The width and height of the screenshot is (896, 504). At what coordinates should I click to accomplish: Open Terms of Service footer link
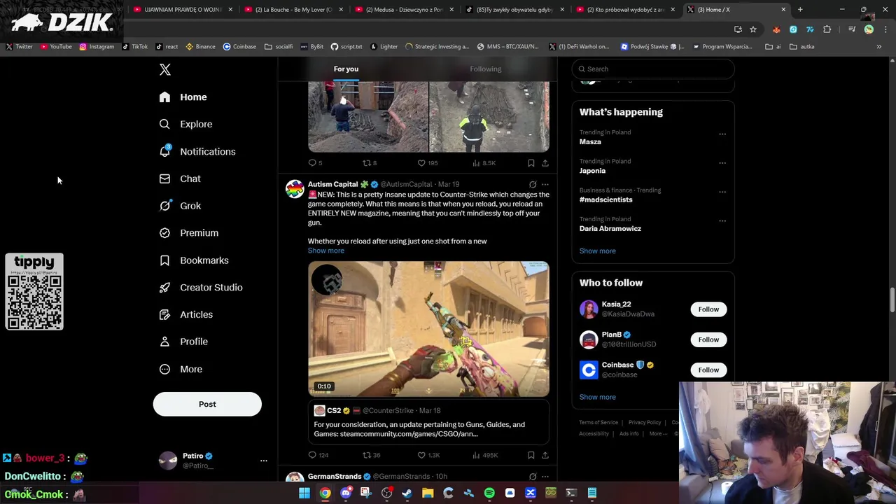pyautogui.click(x=598, y=423)
